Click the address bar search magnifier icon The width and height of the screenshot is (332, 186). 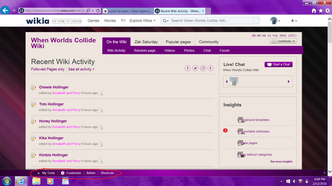point(88,10)
